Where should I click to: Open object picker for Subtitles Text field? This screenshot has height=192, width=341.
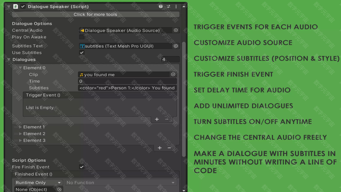coord(176,46)
